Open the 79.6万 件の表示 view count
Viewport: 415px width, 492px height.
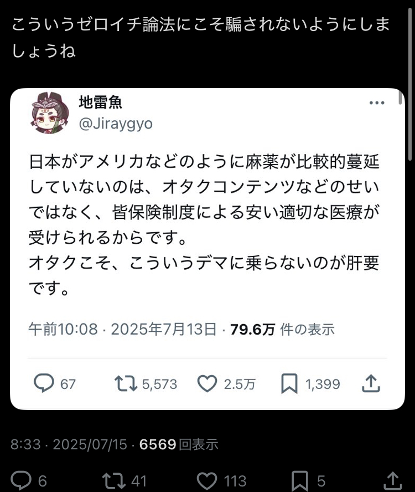282,330
